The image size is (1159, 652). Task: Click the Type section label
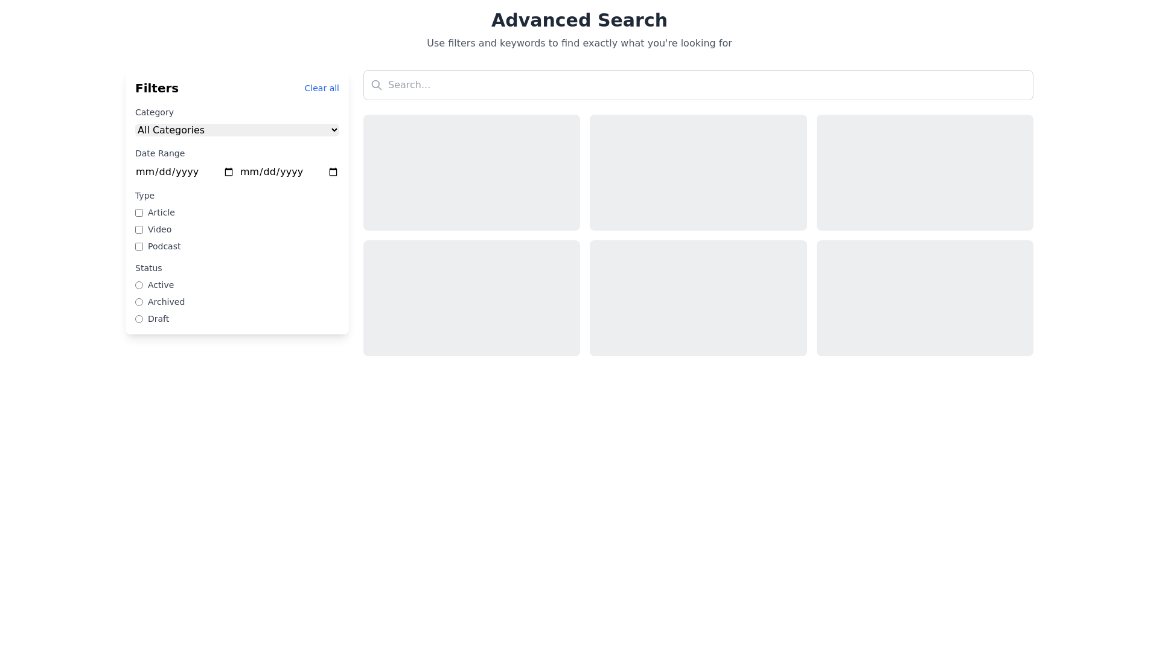[x=145, y=196]
